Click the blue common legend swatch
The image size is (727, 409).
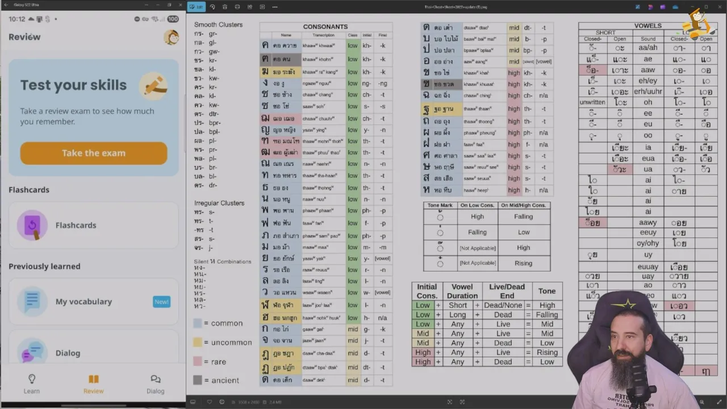point(198,323)
